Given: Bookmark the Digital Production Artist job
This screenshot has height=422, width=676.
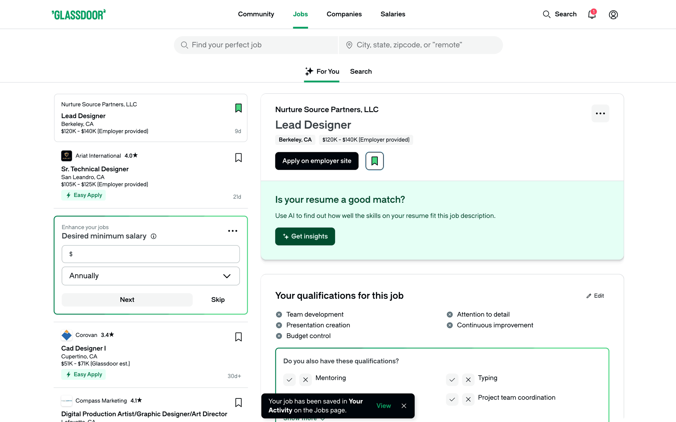Looking at the screenshot, I should pos(238,403).
